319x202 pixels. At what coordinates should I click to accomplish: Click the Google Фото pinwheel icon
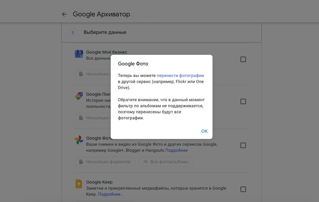click(x=79, y=140)
